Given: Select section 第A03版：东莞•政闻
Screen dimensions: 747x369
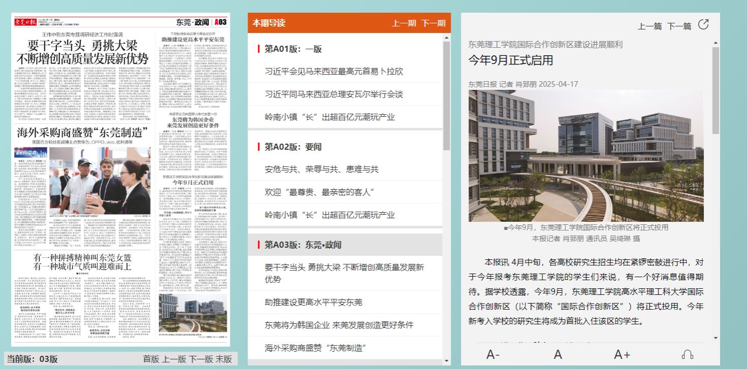Looking at the screenshot, I should [x=303, y=245].
